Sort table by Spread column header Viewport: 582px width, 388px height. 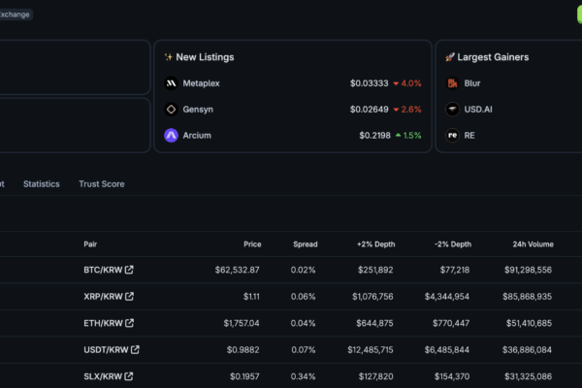click(306, 243)
